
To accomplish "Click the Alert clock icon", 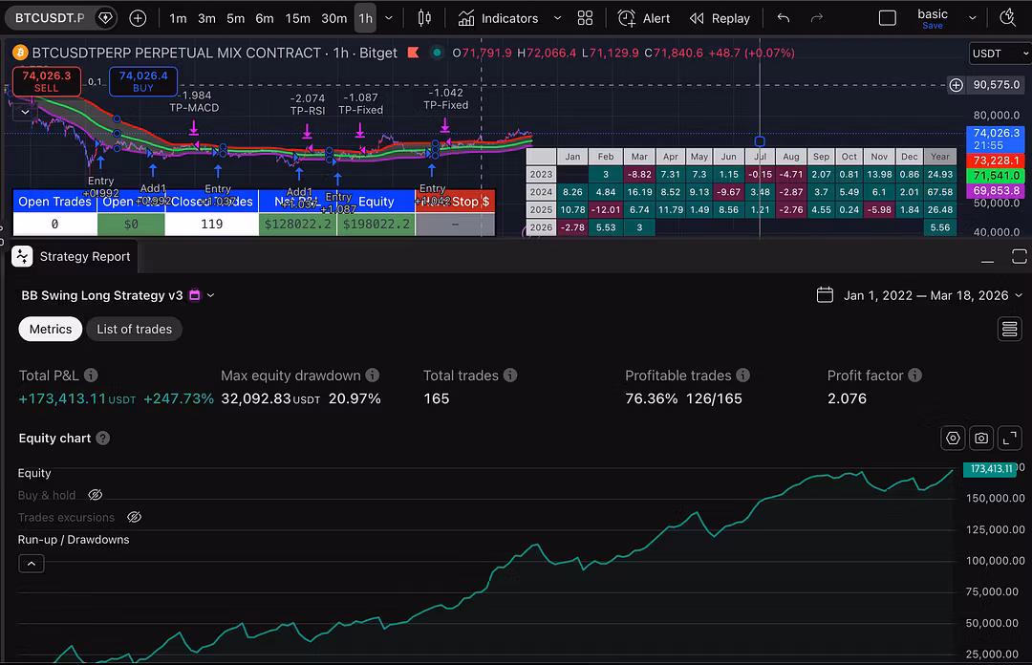I will 627,18.
